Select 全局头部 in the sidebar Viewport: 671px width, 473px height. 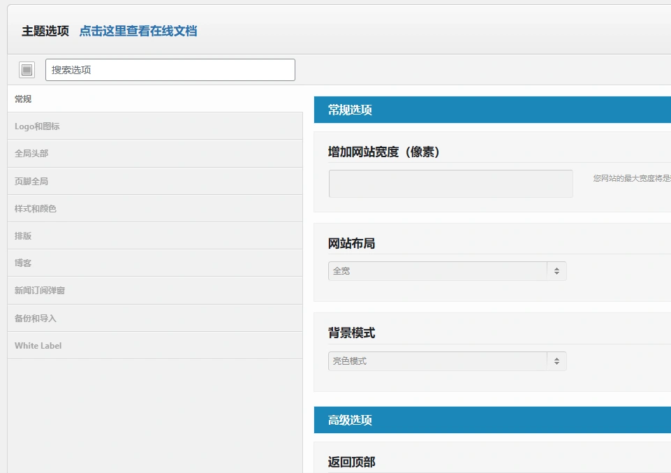point(31,153)
